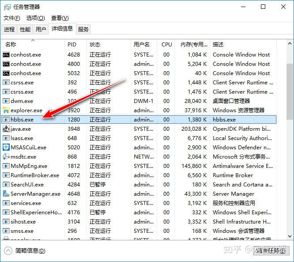Sort by the 描述 column header

click(243, 44)
